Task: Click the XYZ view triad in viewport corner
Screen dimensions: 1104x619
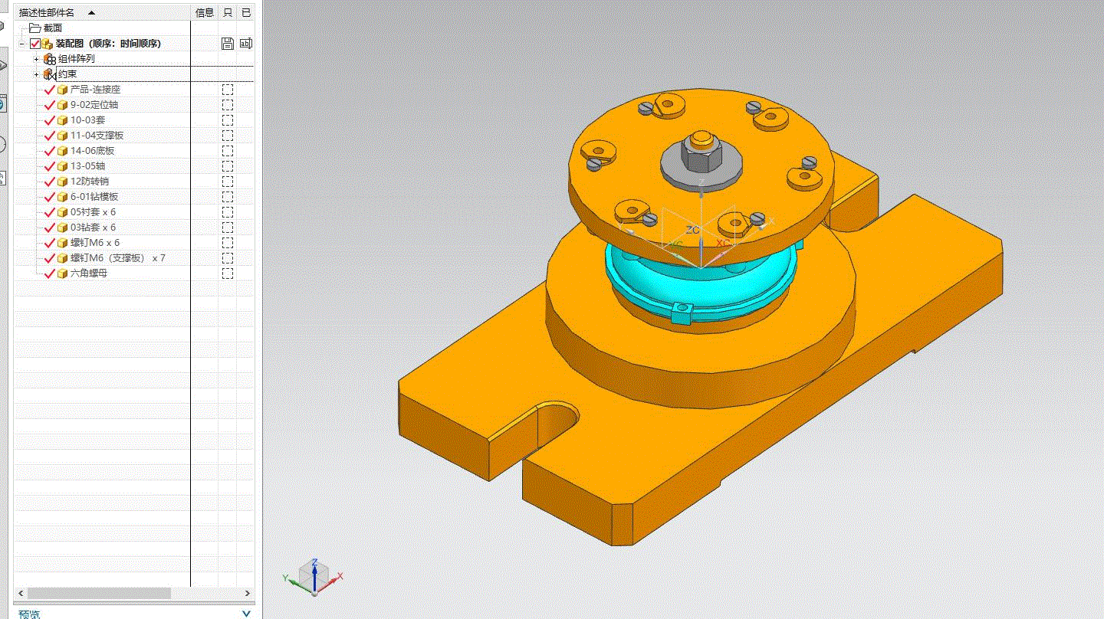Action: pos(314,576)
